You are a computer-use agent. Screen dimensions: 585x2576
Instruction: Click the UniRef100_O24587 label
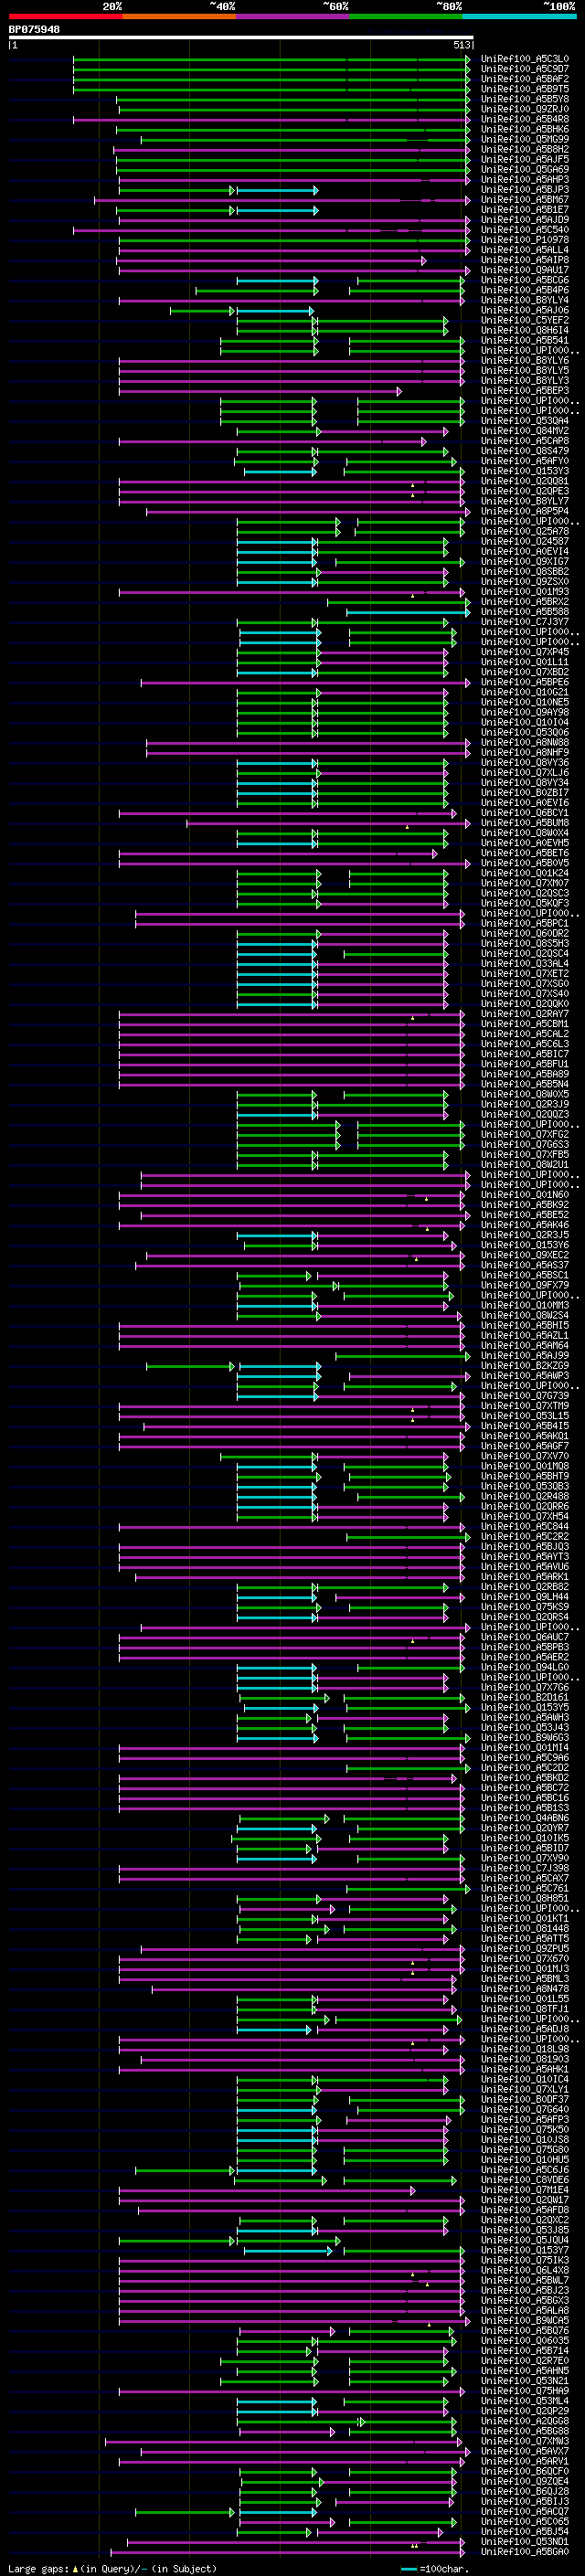(525, 541)
